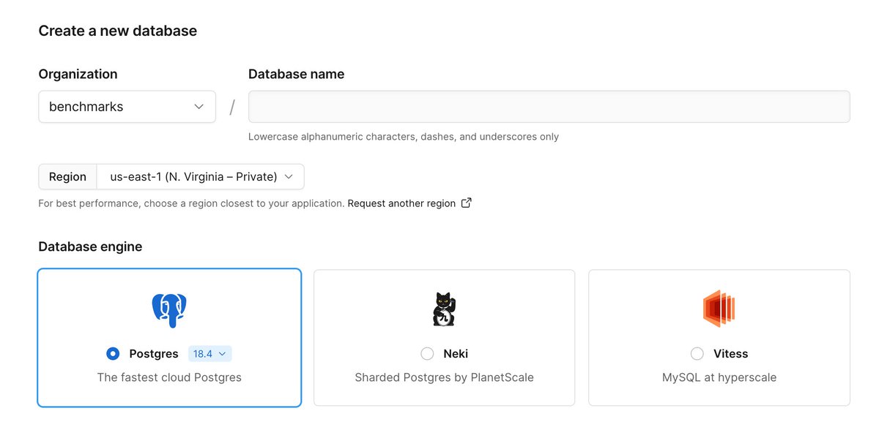Choose the Sharded Postgres by PlanetScale card
This screenshot has height=433, width=879.
coord(444,338)
